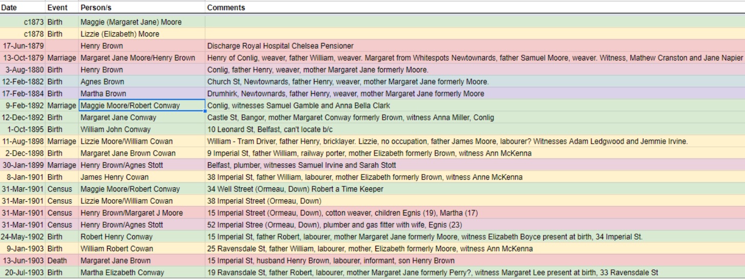Click cell Maggie (Margaret Jane) Moore
This screenshot has height=279, width=745.
pos(142,23)
